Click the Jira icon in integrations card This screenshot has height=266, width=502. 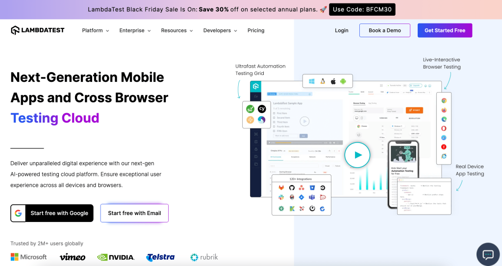click(x=301, y=197)
